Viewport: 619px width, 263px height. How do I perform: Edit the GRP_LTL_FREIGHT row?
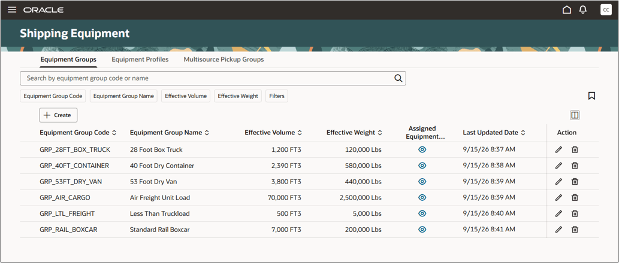pyautogui.click(x=558, y=213)
